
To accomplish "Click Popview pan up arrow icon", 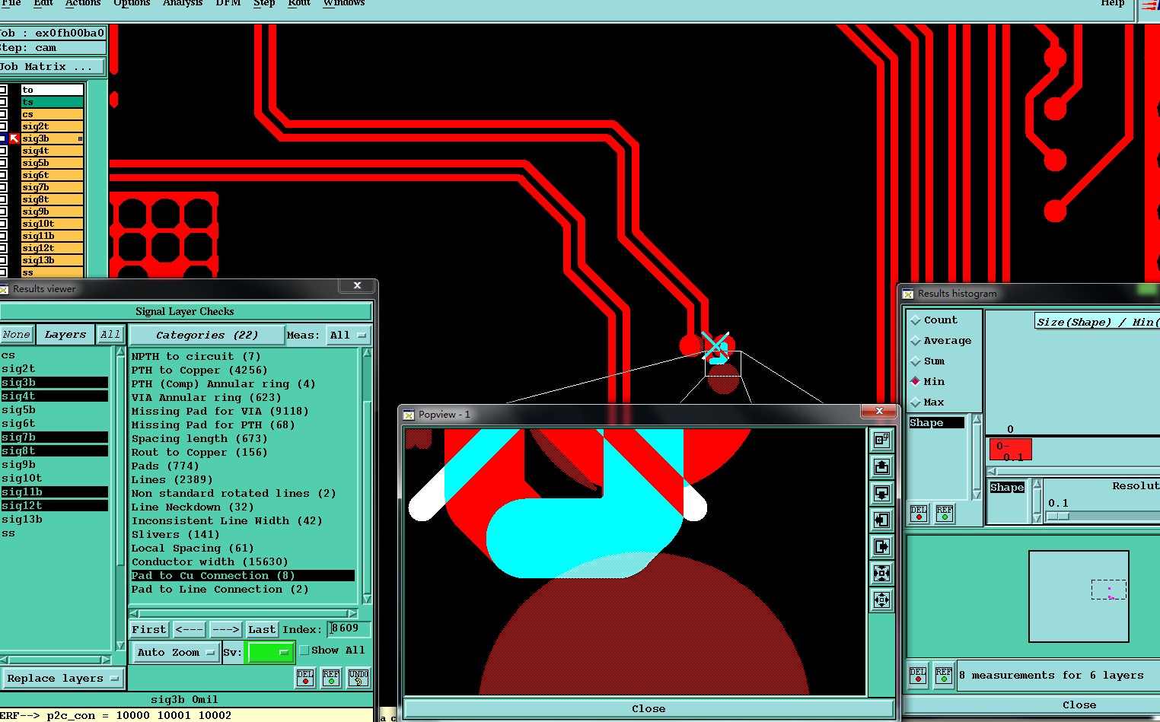I will [x=881, y=466].
